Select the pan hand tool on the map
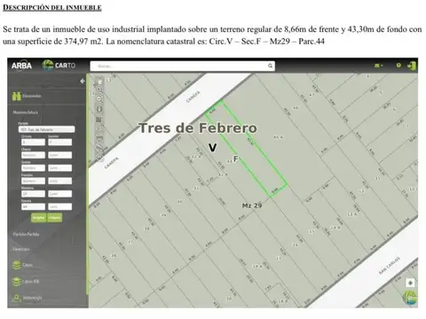Viewport: 426px width, 319px height. pos(99,81)
